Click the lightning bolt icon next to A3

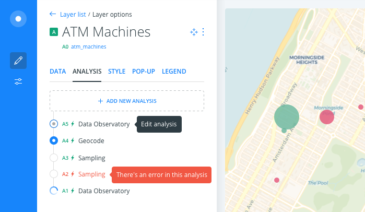coord(73,158)
